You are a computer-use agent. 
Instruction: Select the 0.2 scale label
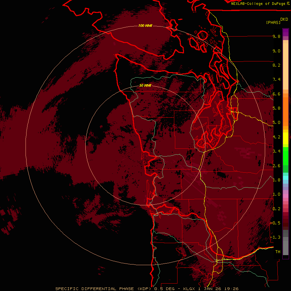tap(276, 209)
